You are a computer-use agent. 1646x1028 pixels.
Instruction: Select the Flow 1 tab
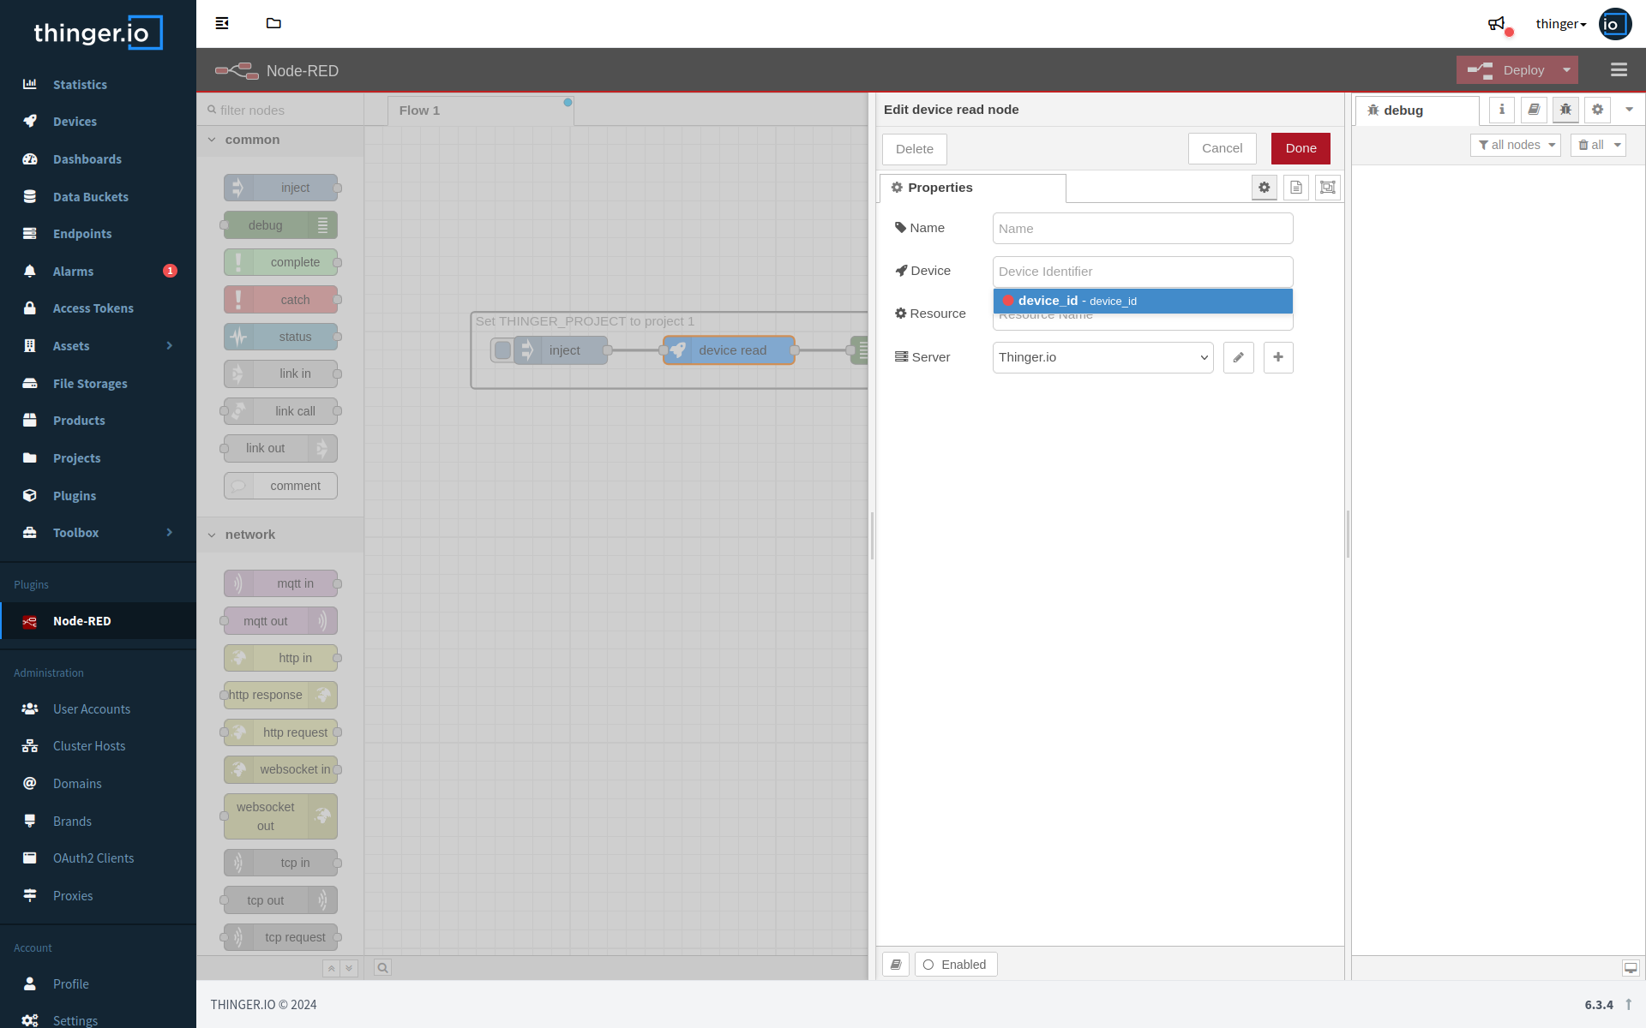419,111
